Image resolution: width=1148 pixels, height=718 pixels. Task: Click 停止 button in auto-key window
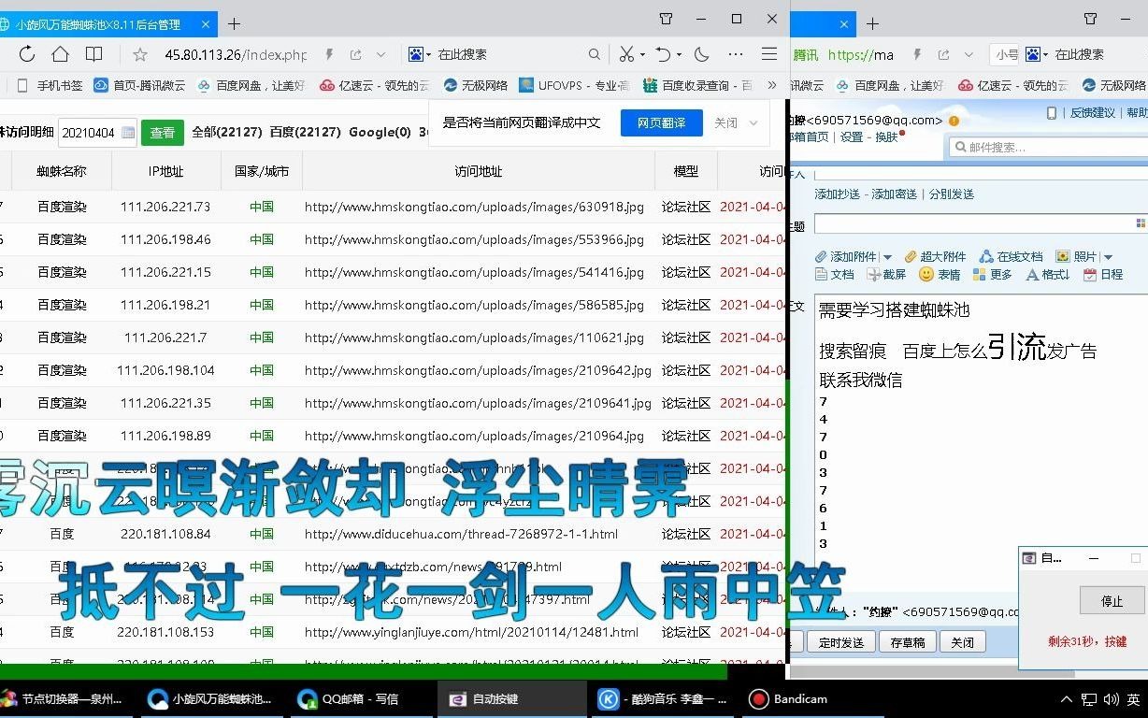(1112, 600)
